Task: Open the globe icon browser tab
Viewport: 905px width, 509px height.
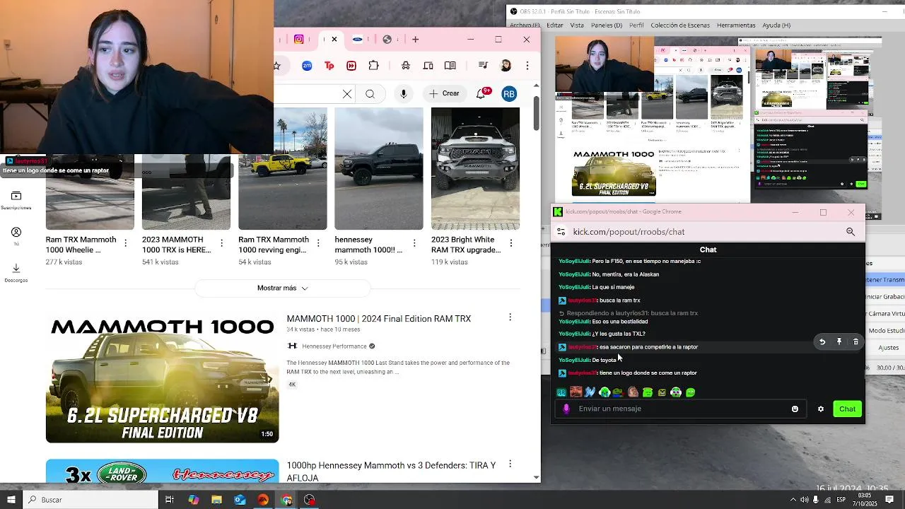Action: (x=387, y=40)
